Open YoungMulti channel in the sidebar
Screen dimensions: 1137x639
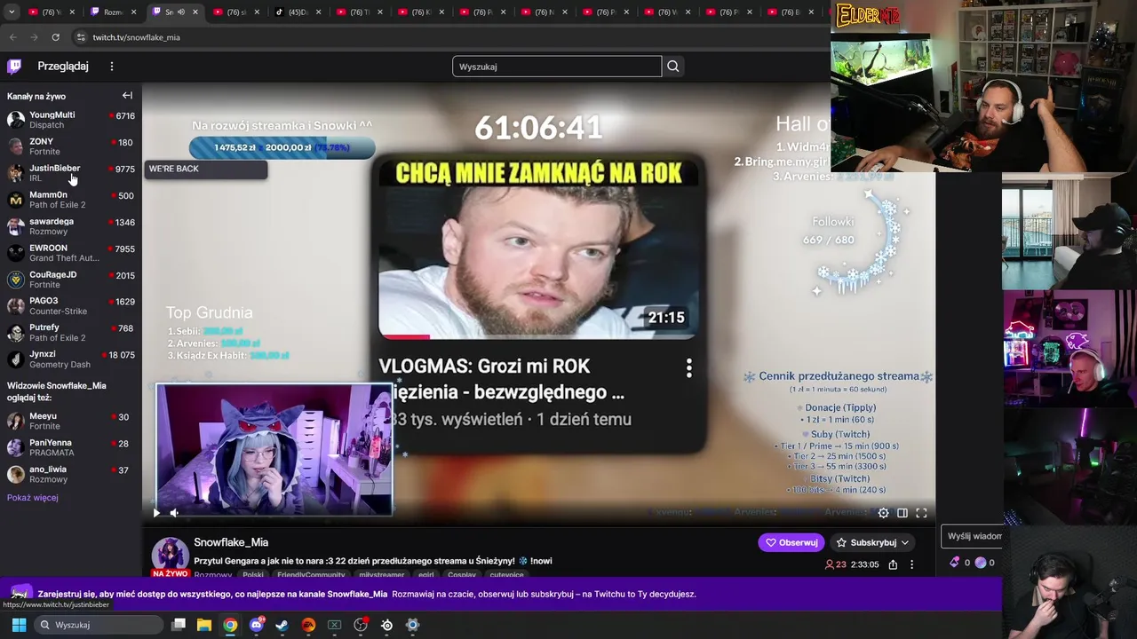point(71,120)
